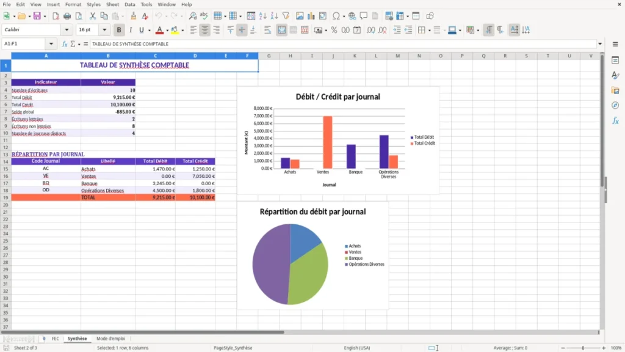Screen dimensions: 625x352
Task: Click the Export as PDF icon
Action: point(56,16)
